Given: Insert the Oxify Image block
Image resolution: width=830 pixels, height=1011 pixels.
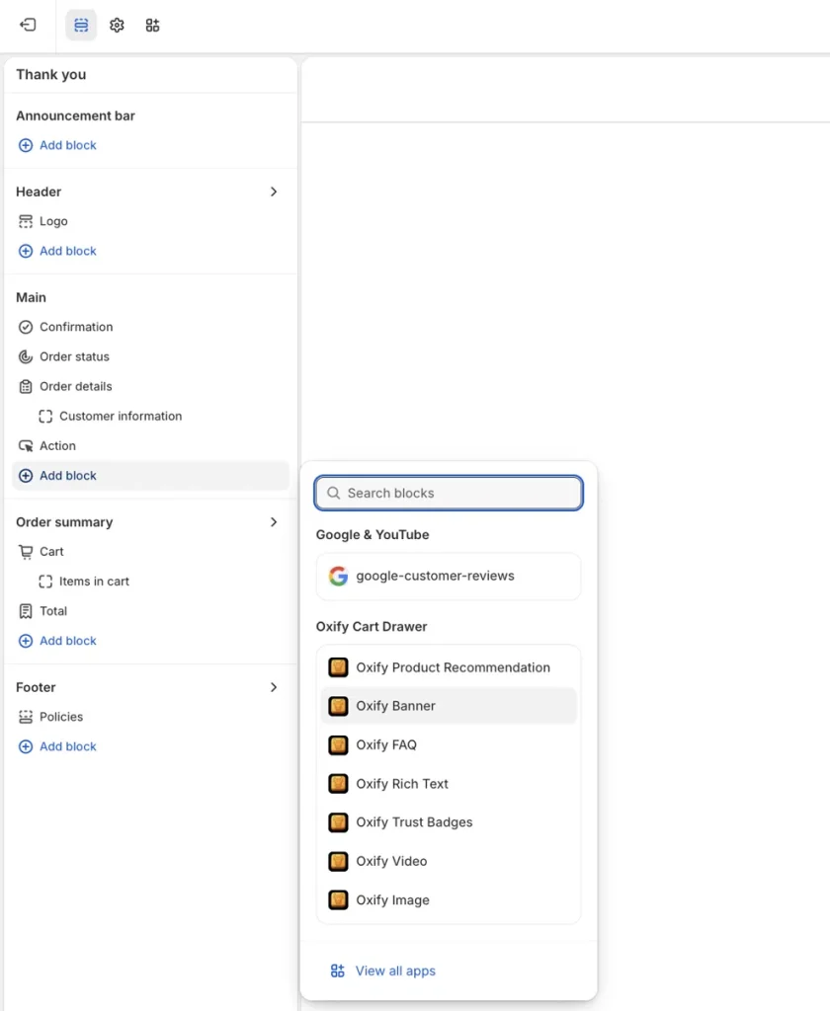Looking at the screenshot, I should tap(449, 899).
